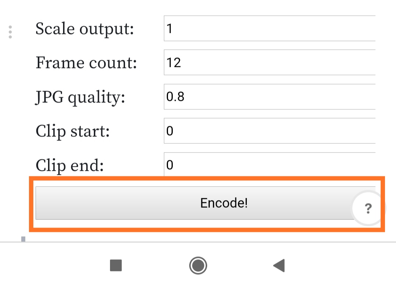Click the "Frame count:" label

click(x=86, y=63)
